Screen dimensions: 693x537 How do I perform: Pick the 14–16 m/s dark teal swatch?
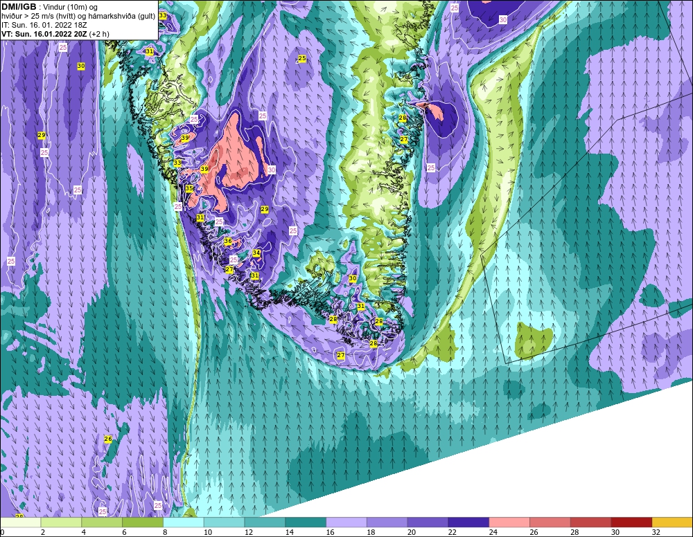click(x=306, y=522)
